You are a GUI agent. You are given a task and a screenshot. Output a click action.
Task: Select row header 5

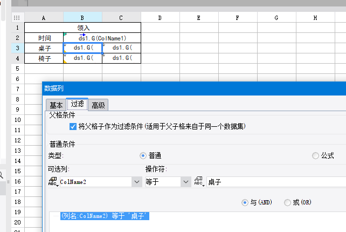tap(18, 69)
